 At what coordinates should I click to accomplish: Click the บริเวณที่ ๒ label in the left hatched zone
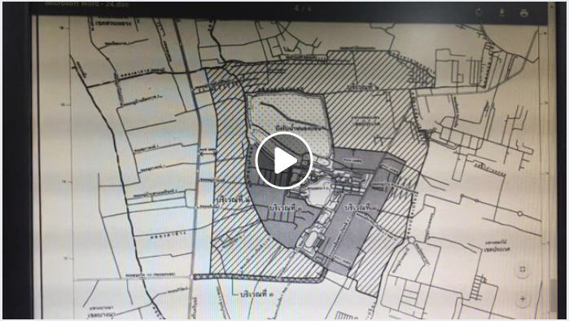[232, 199]
